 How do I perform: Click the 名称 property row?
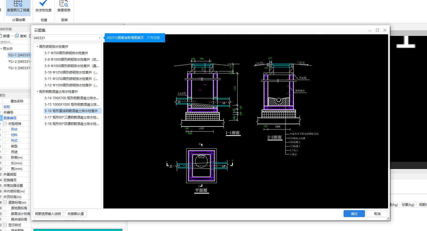16,107
